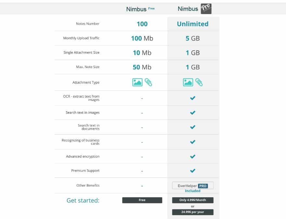Click the paperclip icon under Nimbus Free
Image resolution: width=286 pixels, height=219 pixels.
(148, 82)
